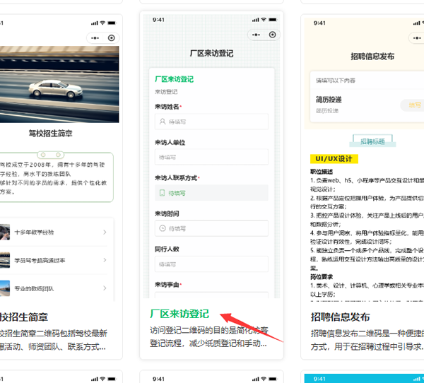Image resolution: width=424 pixels, height=383 pixels.
Task: Click the green 厂区来访登记 form heading
Action: (174, 79)
